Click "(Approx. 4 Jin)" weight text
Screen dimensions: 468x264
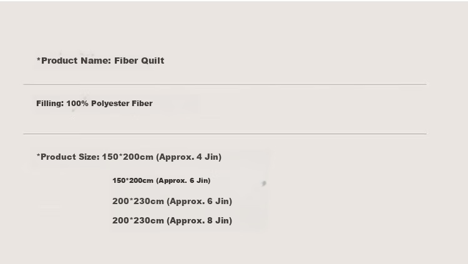[189, 157]
